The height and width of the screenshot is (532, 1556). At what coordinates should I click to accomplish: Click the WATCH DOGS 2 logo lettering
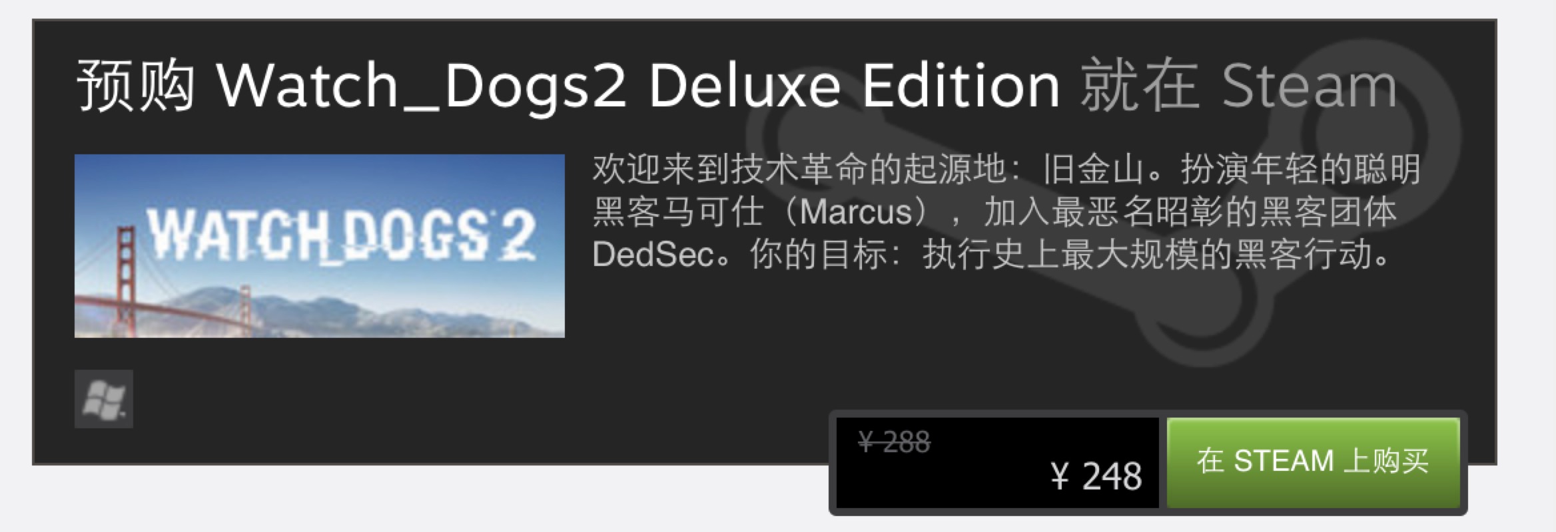[341, 234]
